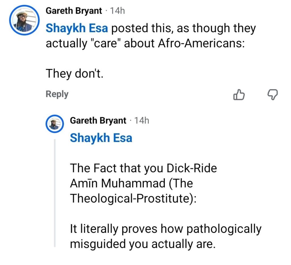
Task: Click the 14h timestamp on nested reply
Action: [x=142, y=121]
